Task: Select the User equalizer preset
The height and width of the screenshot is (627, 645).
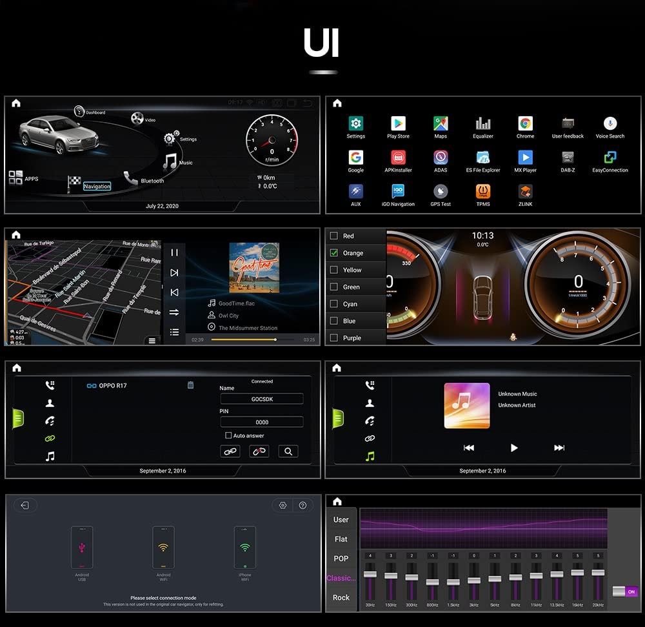Action: click(x=341, y=520)
